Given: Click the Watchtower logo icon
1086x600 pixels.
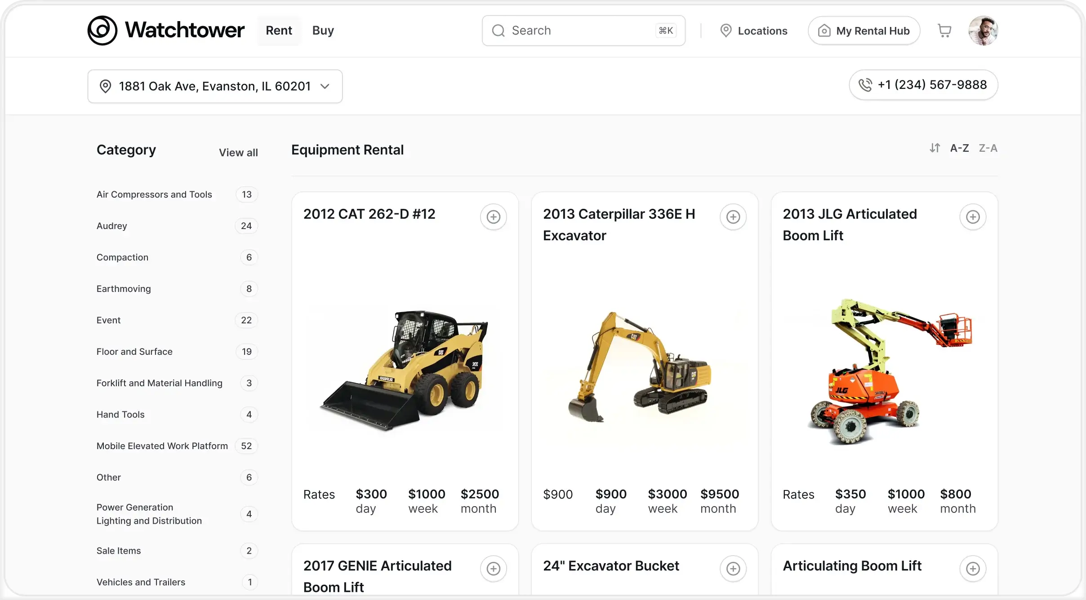Looking at the screenshot, I should (102, 31).
